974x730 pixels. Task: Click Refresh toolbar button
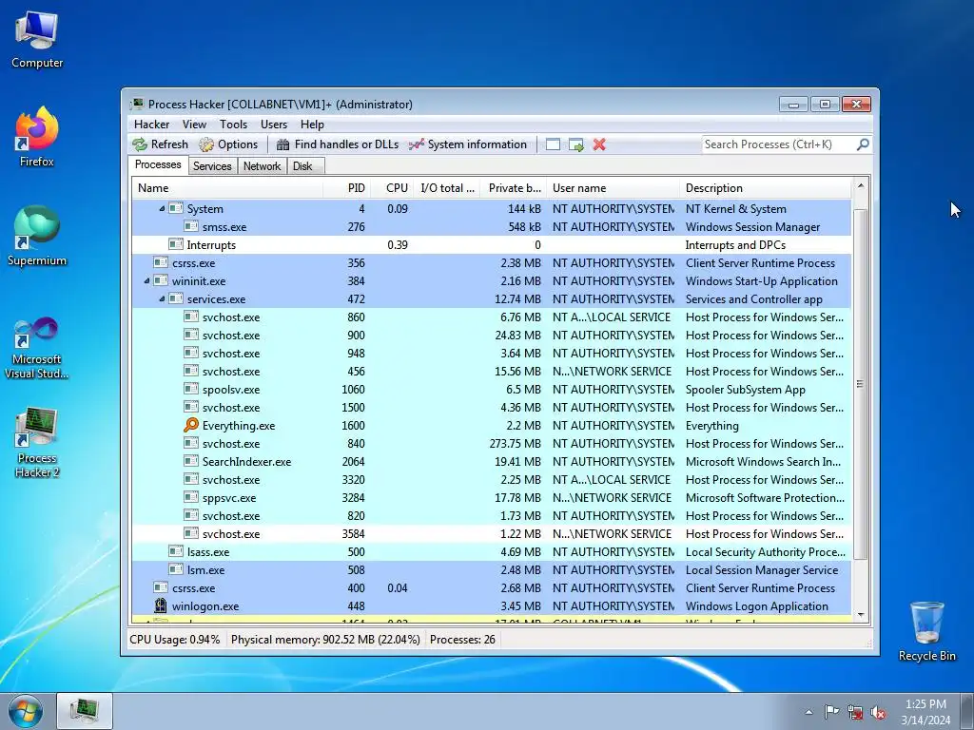pyautogui.click(x=160, y=144)
